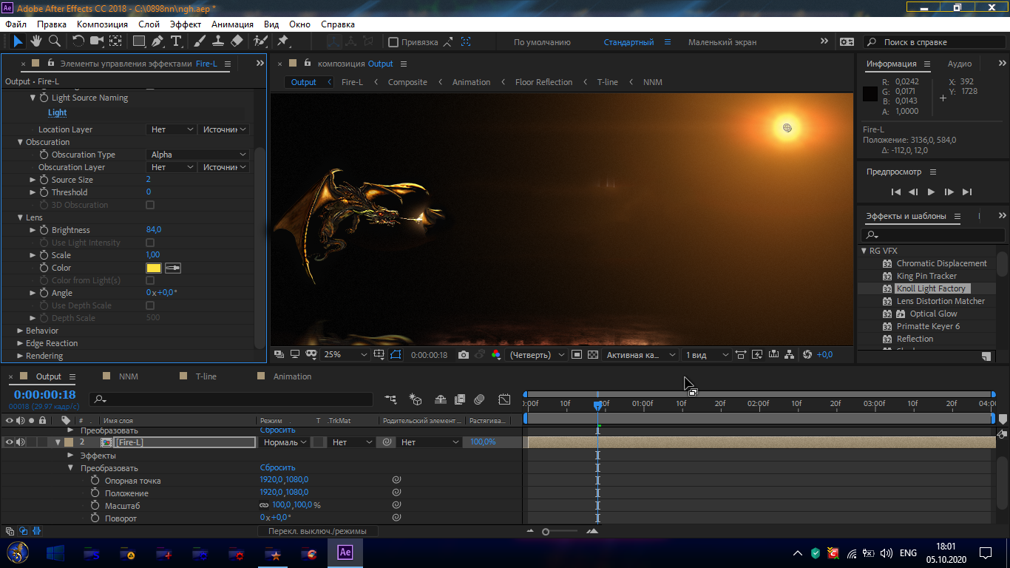Open the Композиция menu

pyautogui.click(x=102, y=24)
